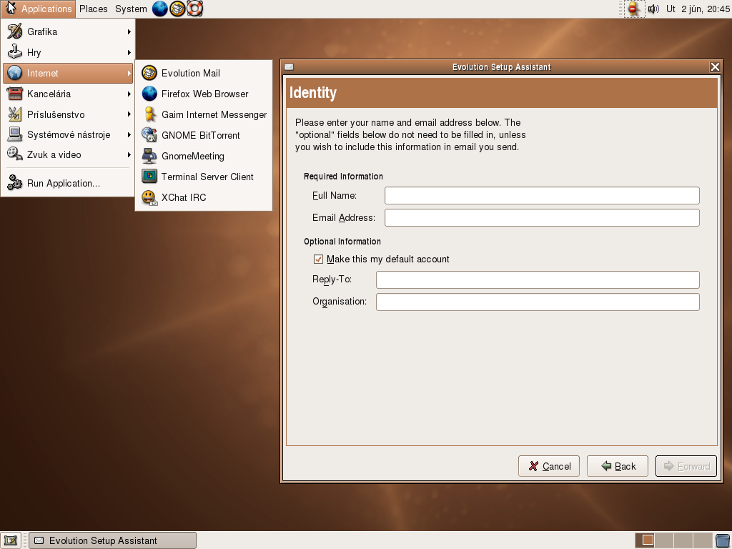
Task: Click the Grafika category icon
Action: tap(14, 31)
